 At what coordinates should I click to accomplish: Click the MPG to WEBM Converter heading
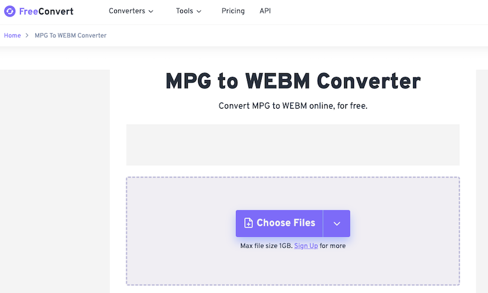[x=293, y=81]
